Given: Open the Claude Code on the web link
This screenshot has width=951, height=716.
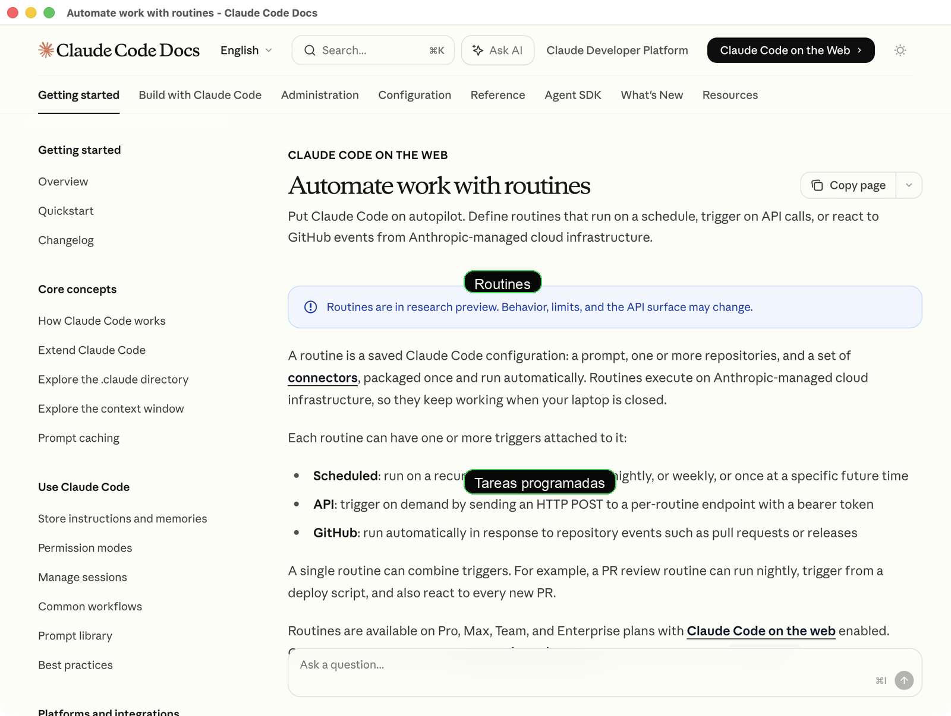Looking at the screenshot, I should tap(761, 631).
